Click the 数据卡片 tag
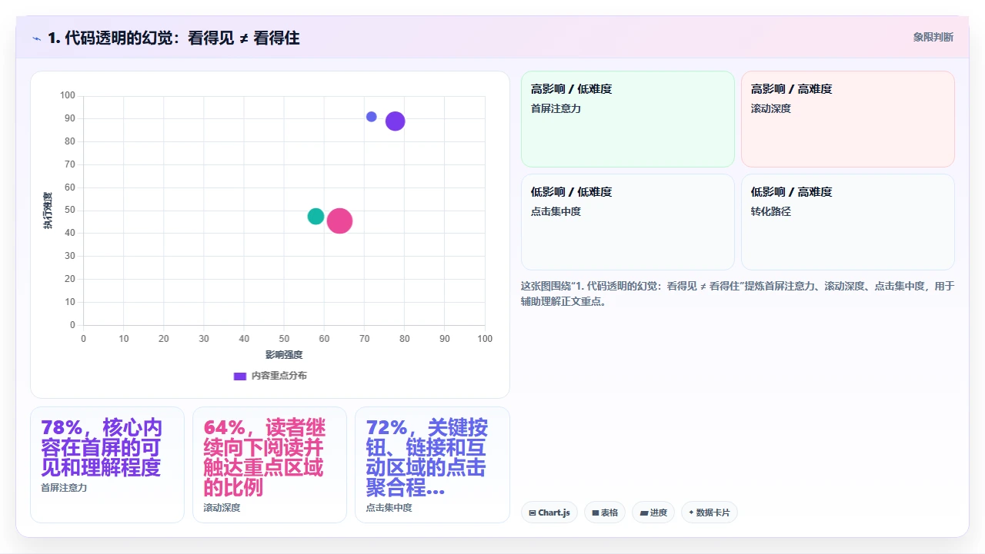985x554 pixels. point(710,513)
